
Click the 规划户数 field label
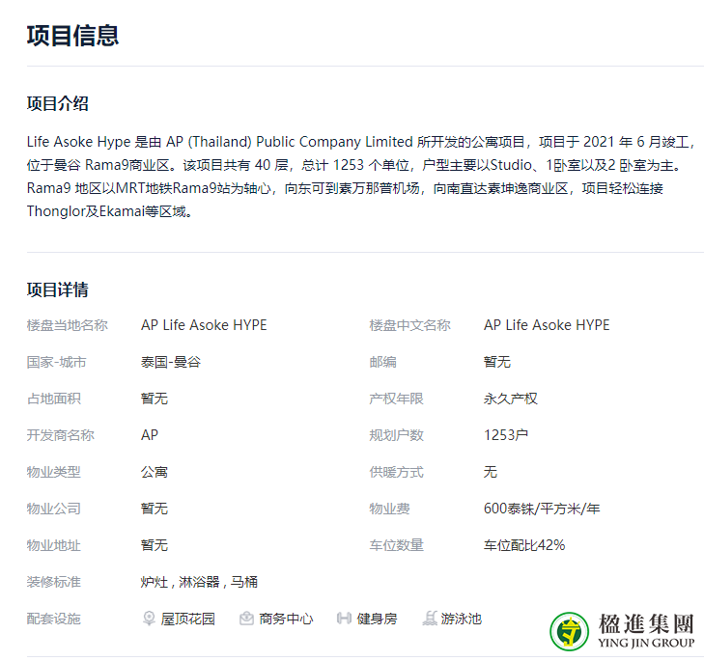397,435
